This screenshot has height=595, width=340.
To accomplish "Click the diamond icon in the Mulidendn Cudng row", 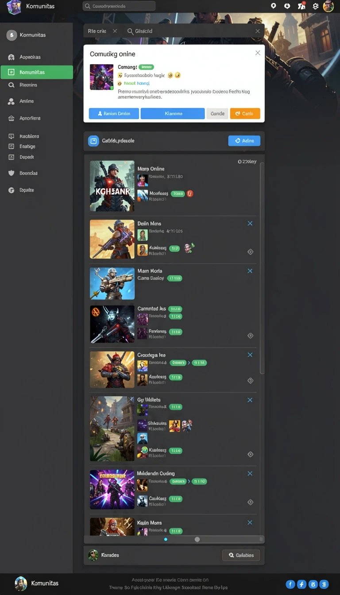I will [x=250, y=502].
